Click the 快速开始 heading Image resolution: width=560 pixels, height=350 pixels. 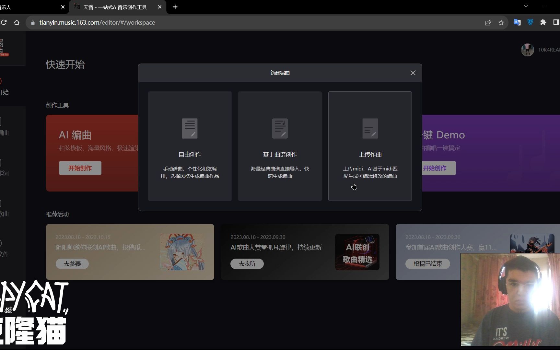pyautogui.click(x=65, y=64)
